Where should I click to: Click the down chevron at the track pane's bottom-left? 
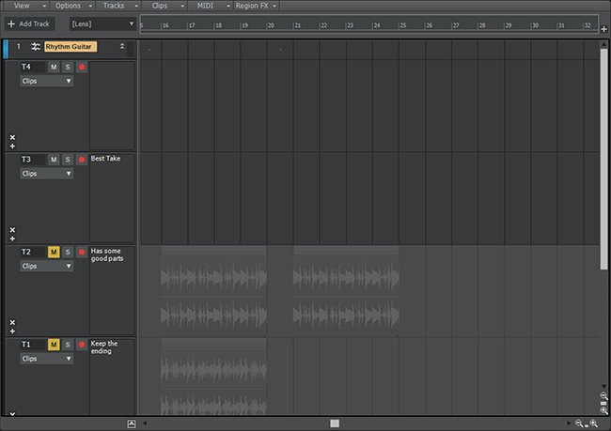12,414
